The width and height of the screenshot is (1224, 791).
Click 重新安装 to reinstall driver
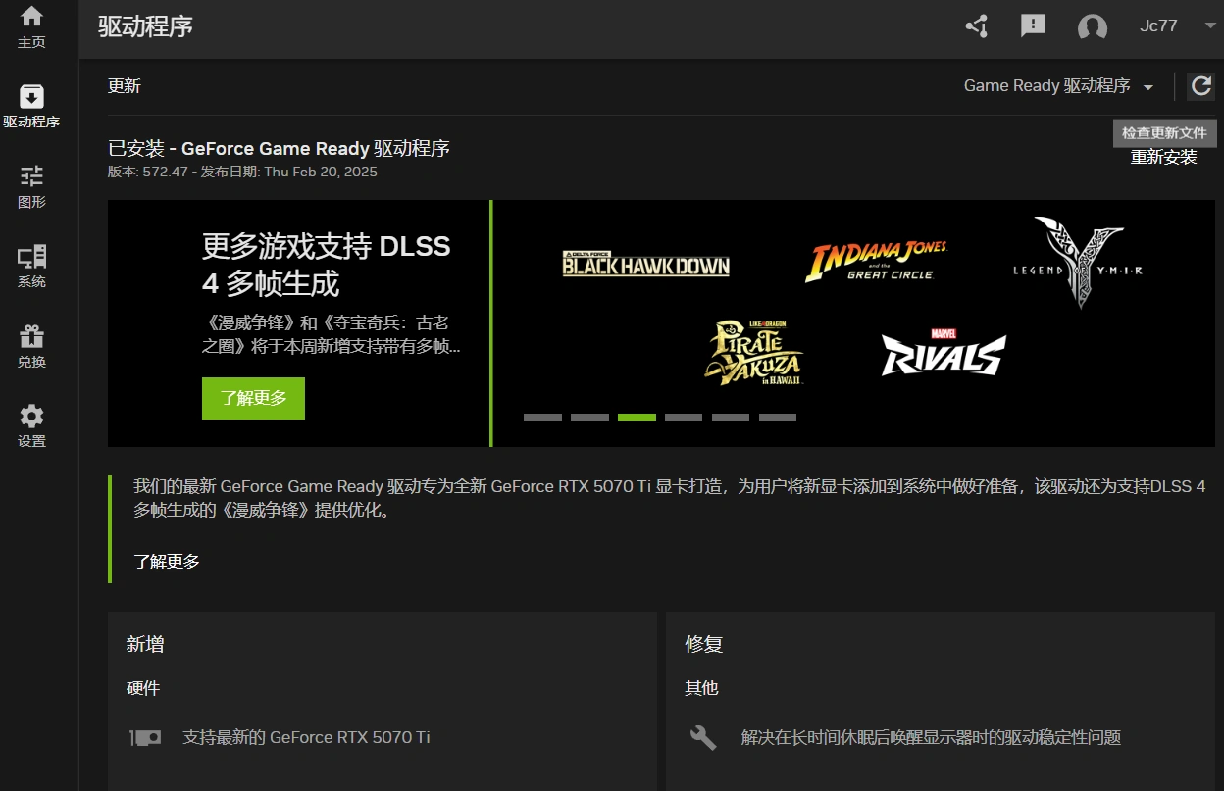tap(1163, 157)
